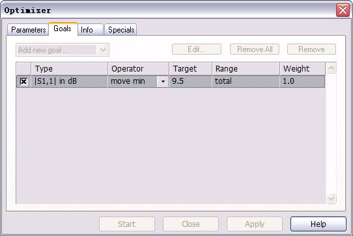Select the |S1,1| in dB type cell

[69, 81]
